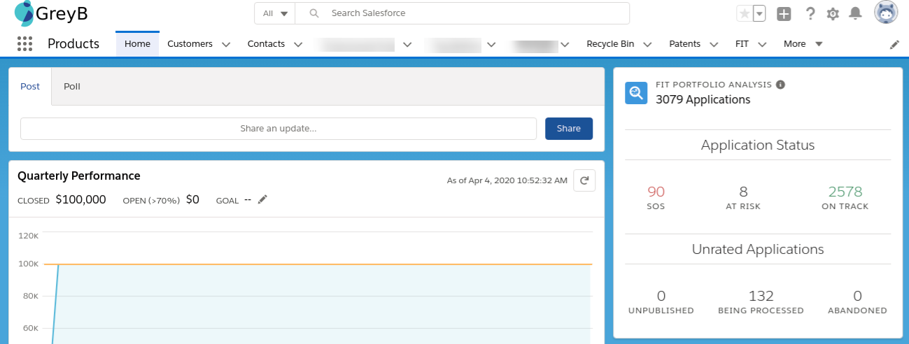909x344 pixels.
Task: Click the favorites star icon
Action: tap(744, 13)
